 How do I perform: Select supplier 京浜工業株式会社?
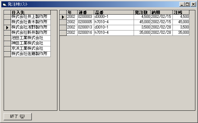pos(31,49)
